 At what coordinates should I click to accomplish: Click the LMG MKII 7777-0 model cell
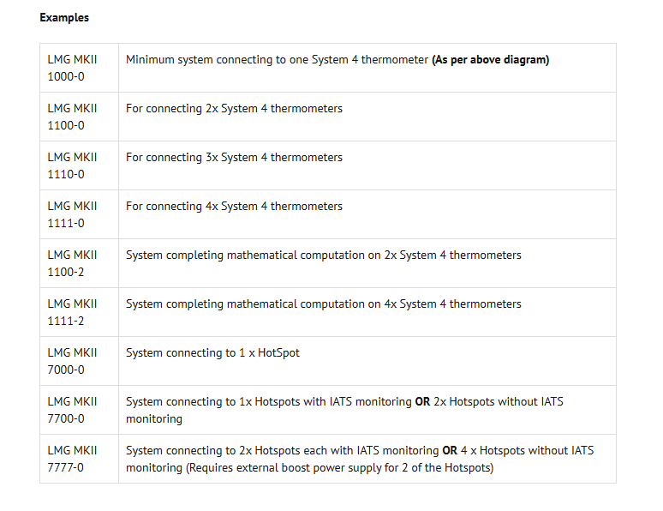(73, 459)
